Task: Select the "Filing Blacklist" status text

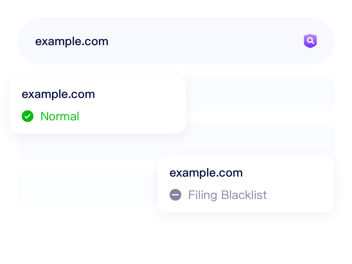Action: click(x=227, y=195)
